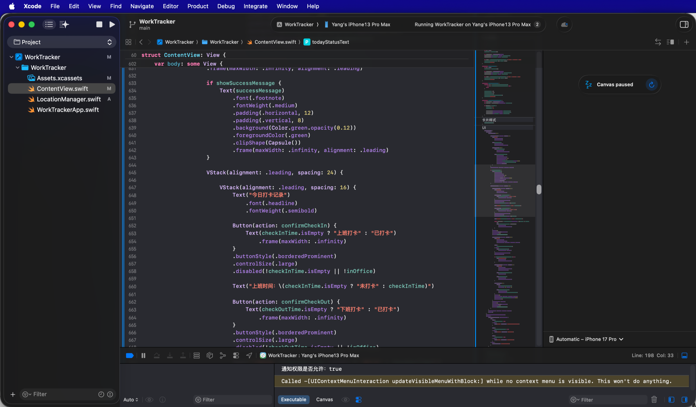Resume the paused canvas preview
This screenshot has height=407, width=696.
[651, 85]
